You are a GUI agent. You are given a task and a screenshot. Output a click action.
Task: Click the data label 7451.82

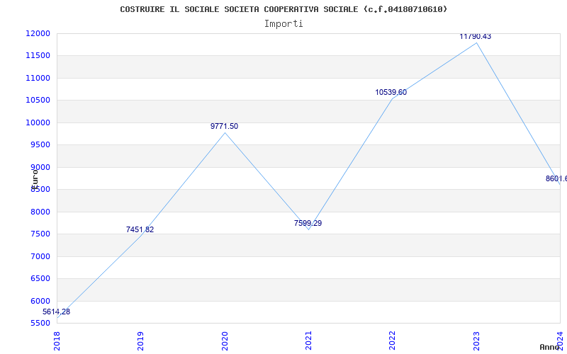click(140, 229)
